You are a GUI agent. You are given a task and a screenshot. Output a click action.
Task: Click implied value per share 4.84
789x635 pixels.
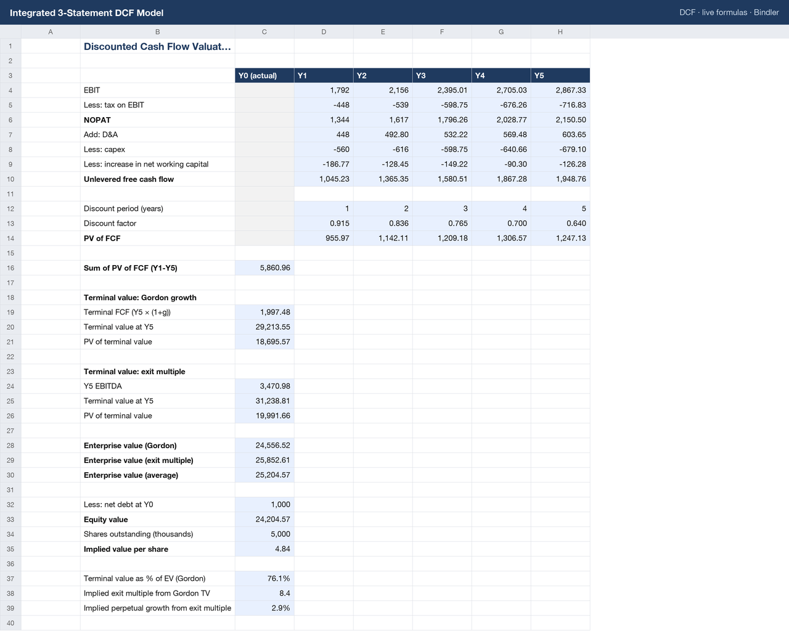tap(264, 549)
